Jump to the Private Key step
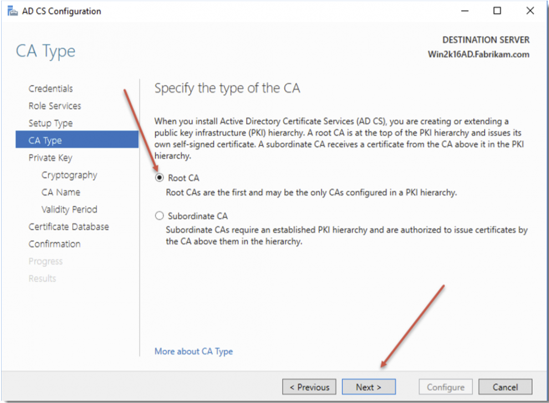Image resolution: width=549 pixels, height=403 pixels. [50, 157]
